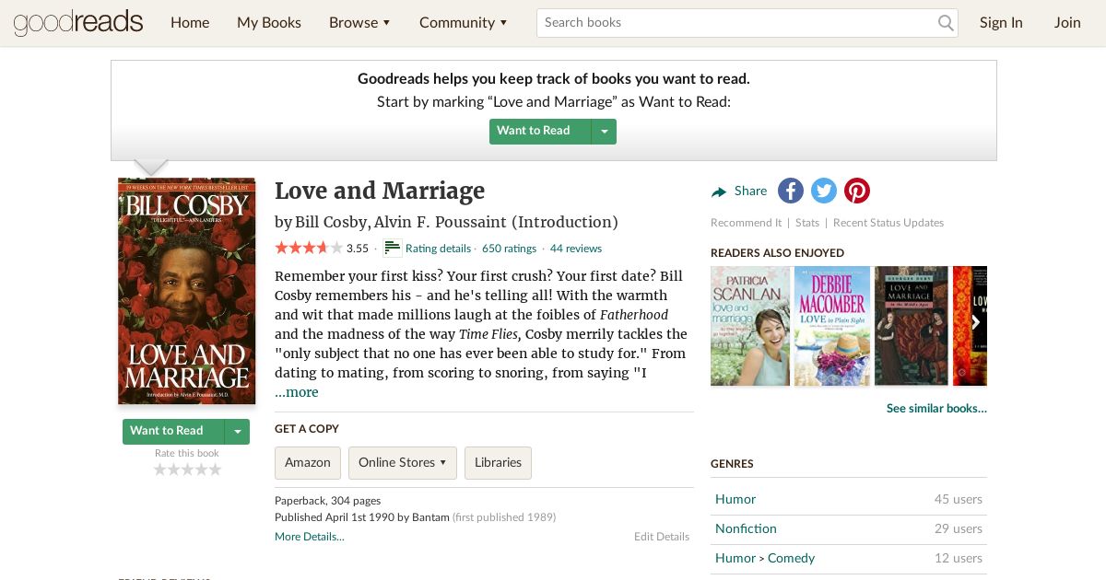The width and height of the screenshot is (1106, 580).
Task: Click the Libraries button
Action: tap(498, 463)
